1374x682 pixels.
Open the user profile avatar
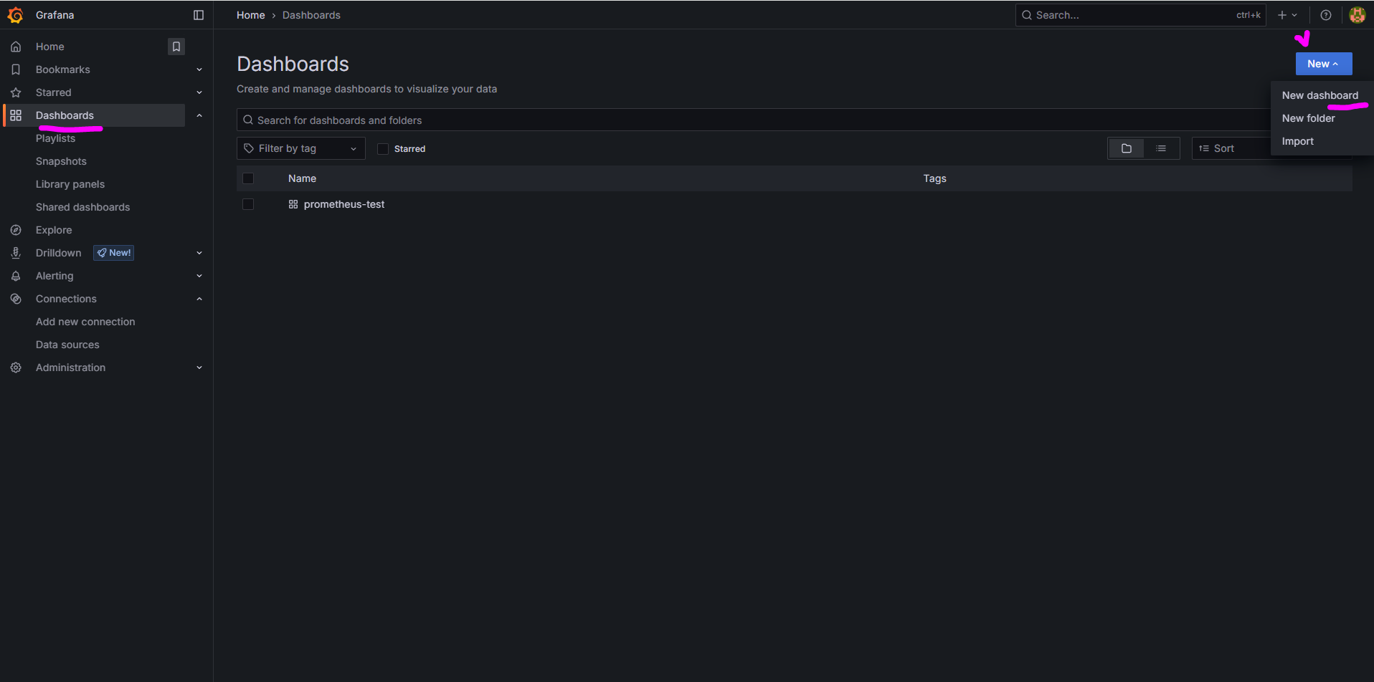(1357, 15)
